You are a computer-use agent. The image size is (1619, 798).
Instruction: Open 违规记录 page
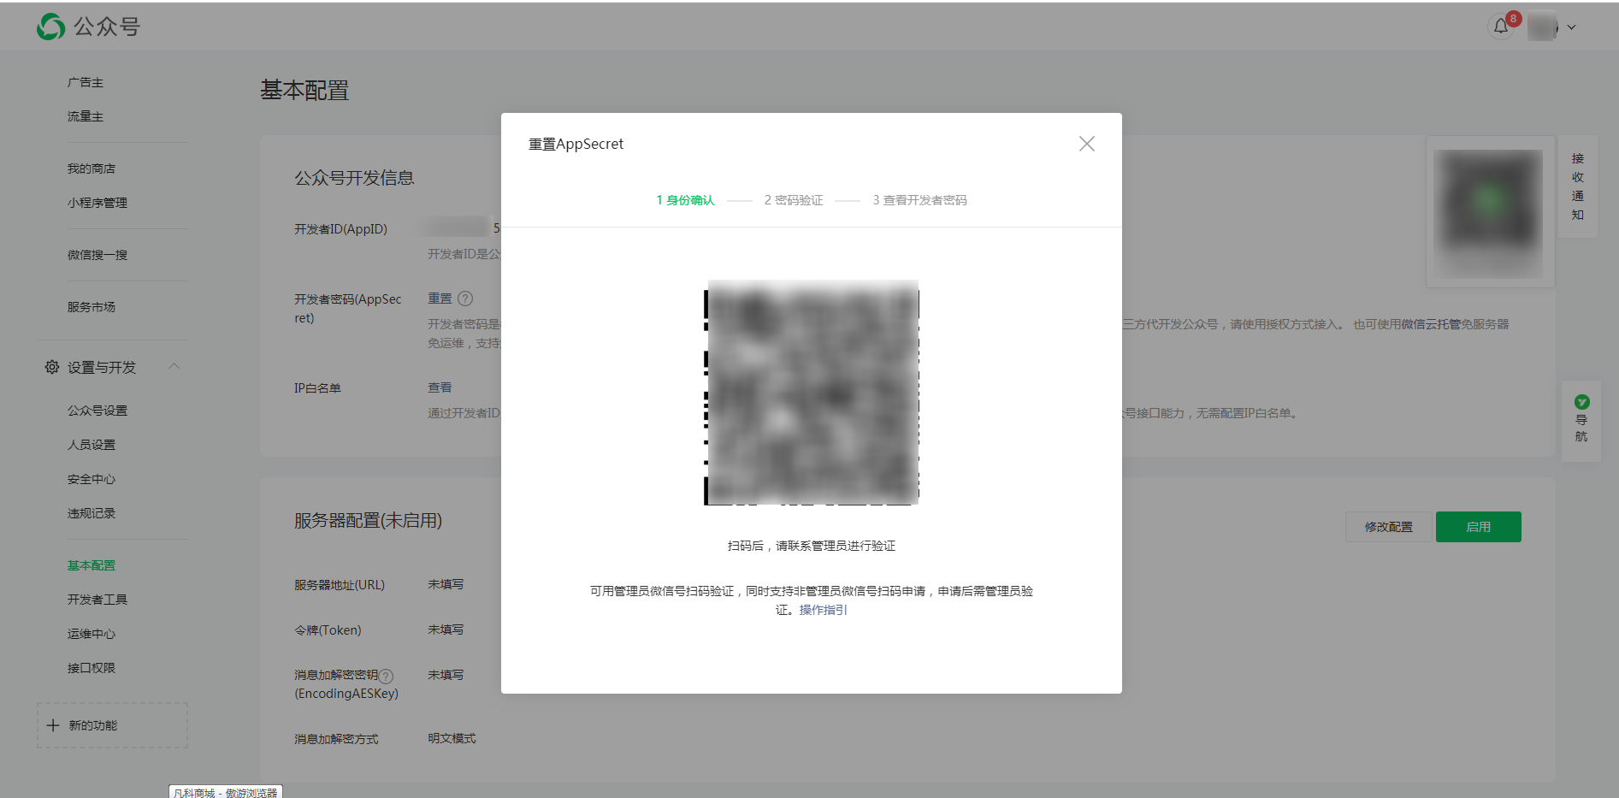pos(92,513)
